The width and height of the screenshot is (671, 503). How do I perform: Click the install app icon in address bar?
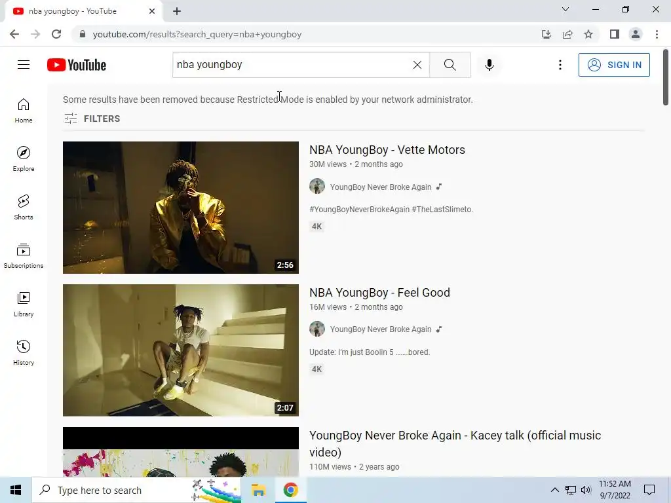pos(546,34)
